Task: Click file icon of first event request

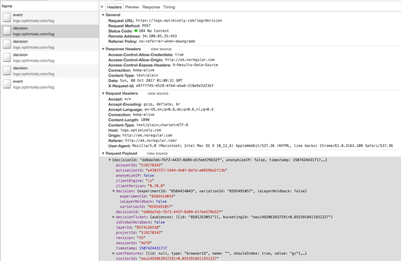Action: click(7, 18)
